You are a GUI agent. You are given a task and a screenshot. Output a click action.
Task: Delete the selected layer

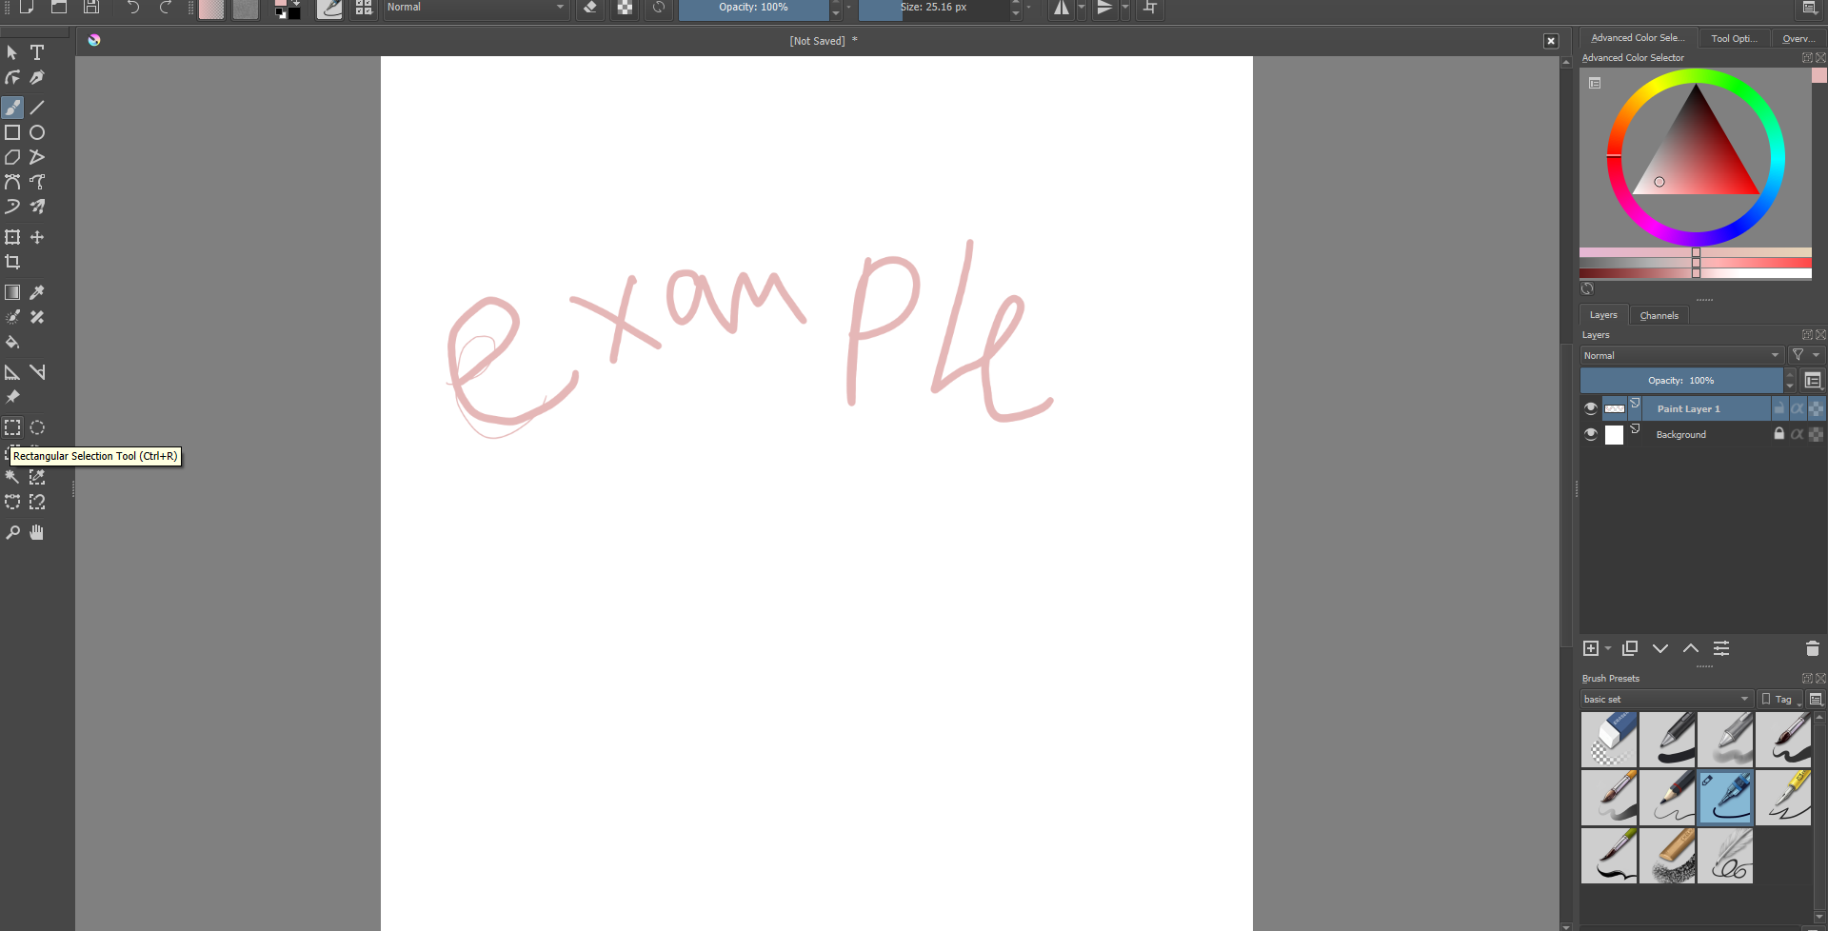pos(1813,648)
